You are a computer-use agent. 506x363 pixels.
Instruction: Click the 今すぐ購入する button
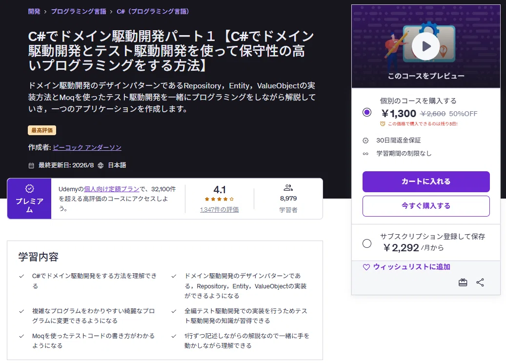pyautogui.click(x=426, y=206)
